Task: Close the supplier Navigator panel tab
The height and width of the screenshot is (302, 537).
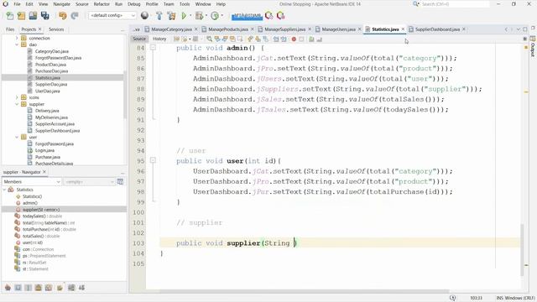Action: coord(44,172)
